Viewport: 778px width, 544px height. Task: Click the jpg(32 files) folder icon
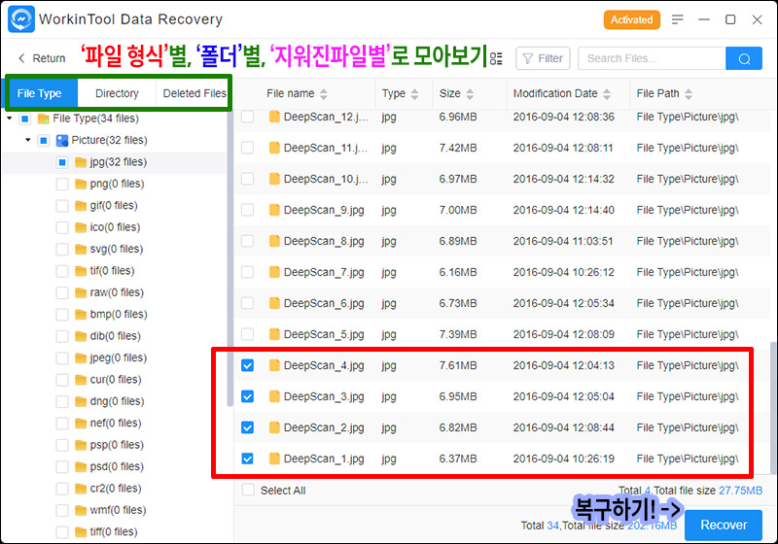pyautogui.click(x=81, y=162)
